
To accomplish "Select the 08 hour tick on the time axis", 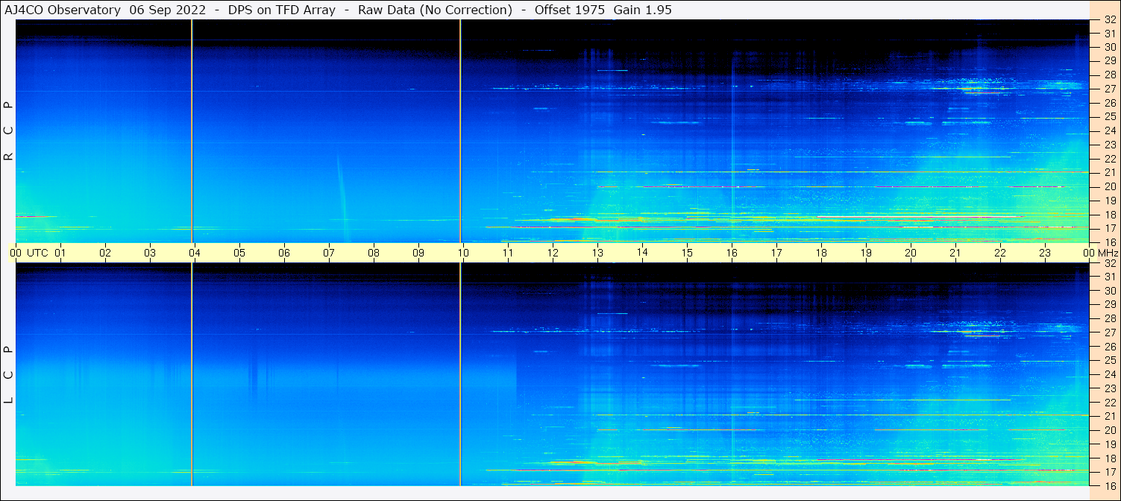I will [374, 253].
